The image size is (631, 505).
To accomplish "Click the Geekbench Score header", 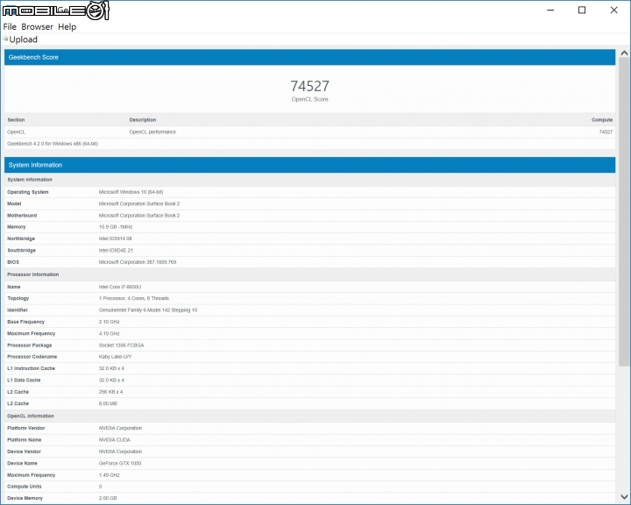I will (x=310, y=57).
